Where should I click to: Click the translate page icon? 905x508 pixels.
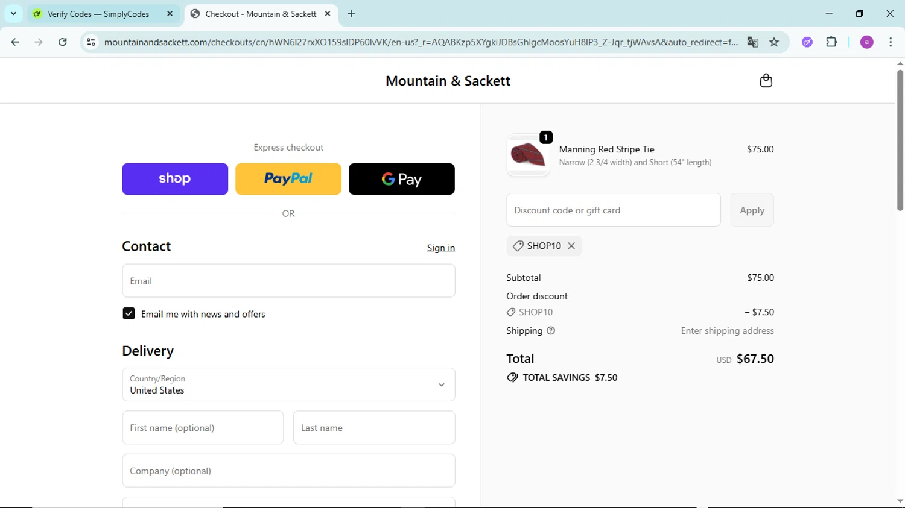752,42
